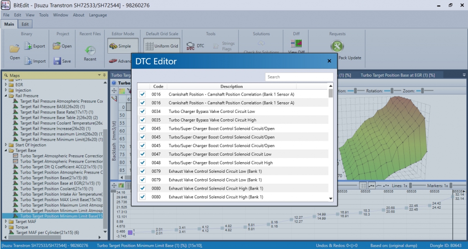Expand Start Of Injection folder
The width and height of the screenshot is (468, 249).
tap(6, 145)
